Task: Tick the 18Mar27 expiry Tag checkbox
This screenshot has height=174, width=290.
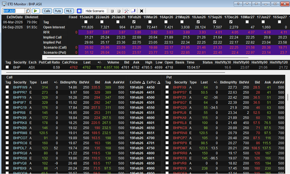Action: click(247, 22)
